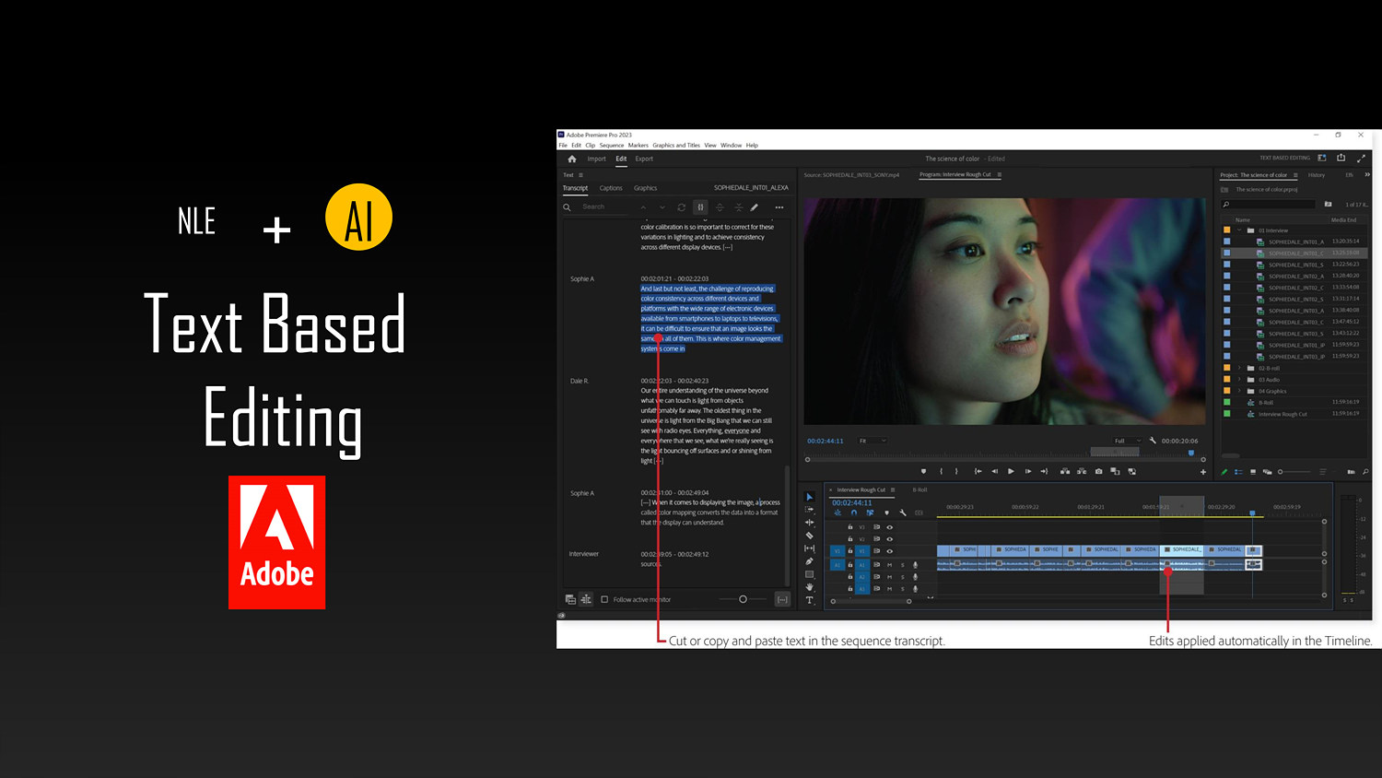The height and width of the screenshot is (778, 1382).
Task: Open the Import workspace page
Action: (597, 159)
